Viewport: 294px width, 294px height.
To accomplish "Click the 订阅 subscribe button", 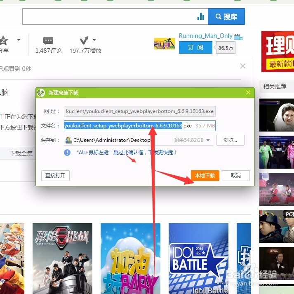I will (195, 47).
